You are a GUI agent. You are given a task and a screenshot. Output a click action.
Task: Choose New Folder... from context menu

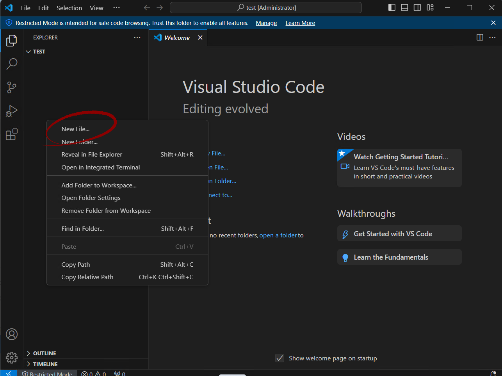coord(127,142)
